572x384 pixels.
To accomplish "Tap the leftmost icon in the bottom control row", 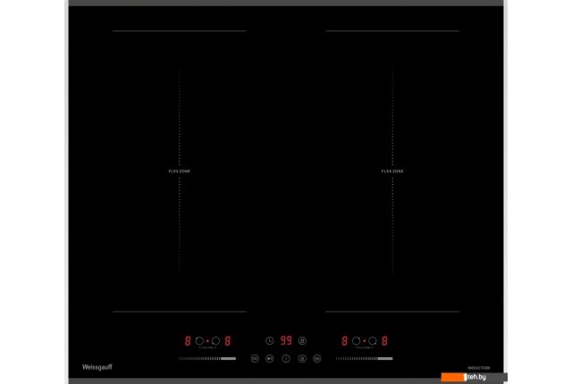I will pos(255,358).
